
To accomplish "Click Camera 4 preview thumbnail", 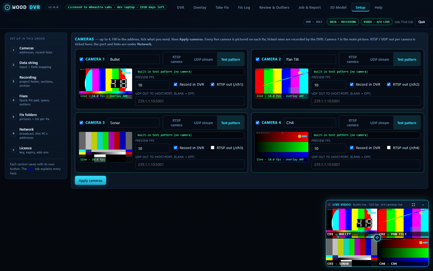I will (x=282, y=147).
